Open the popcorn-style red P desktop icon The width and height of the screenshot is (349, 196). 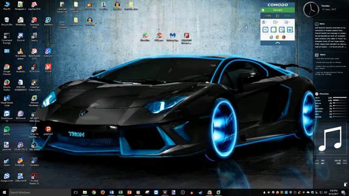click(48, 131)
